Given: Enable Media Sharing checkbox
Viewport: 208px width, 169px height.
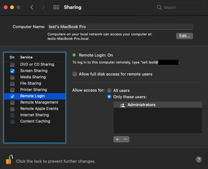Looking at the screenshot, I should click(x=12, y=77).
